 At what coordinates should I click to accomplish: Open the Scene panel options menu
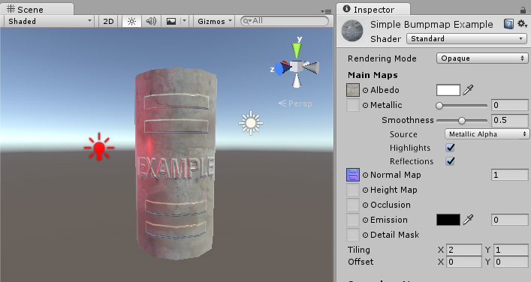coord(326,11)
